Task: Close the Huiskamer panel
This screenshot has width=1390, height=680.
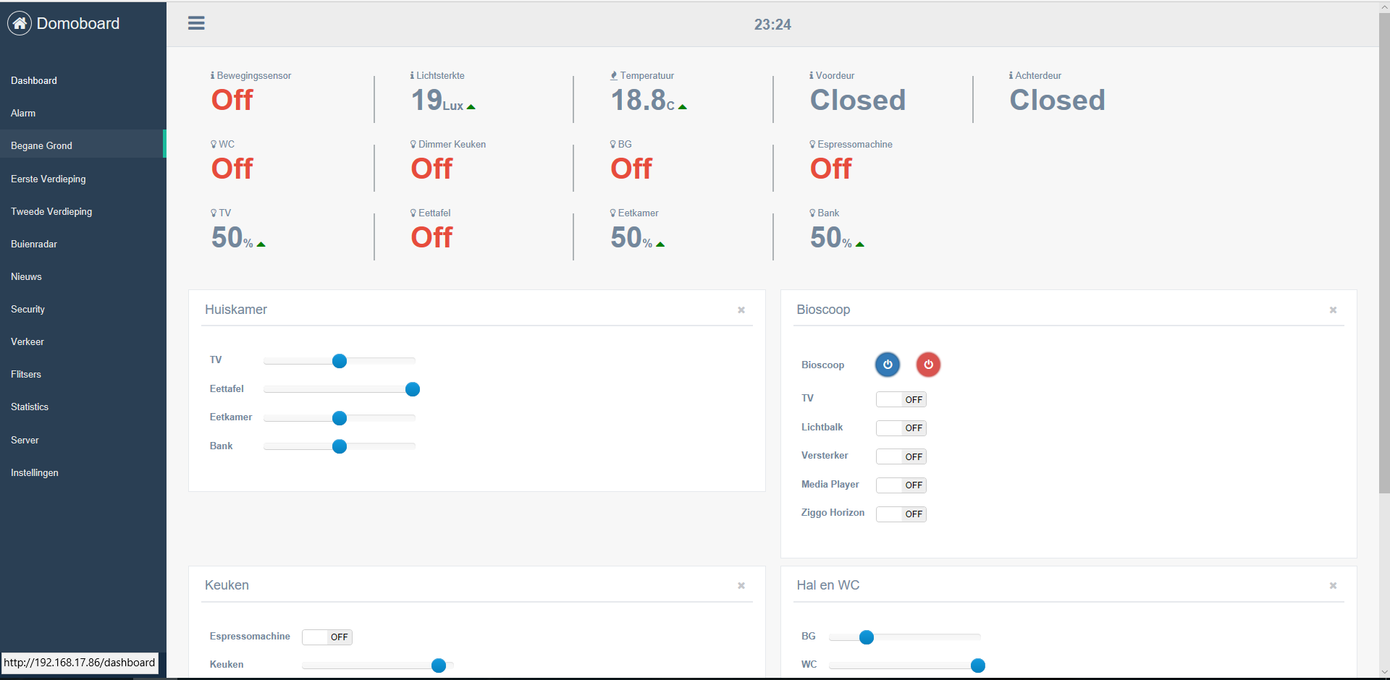Action: click(741, 310)
